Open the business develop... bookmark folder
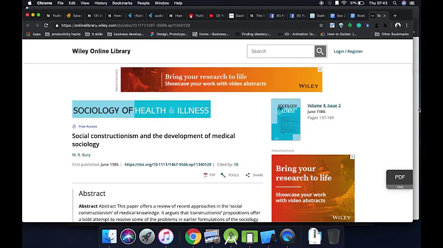The image size is (443, 248). [126, 34]
